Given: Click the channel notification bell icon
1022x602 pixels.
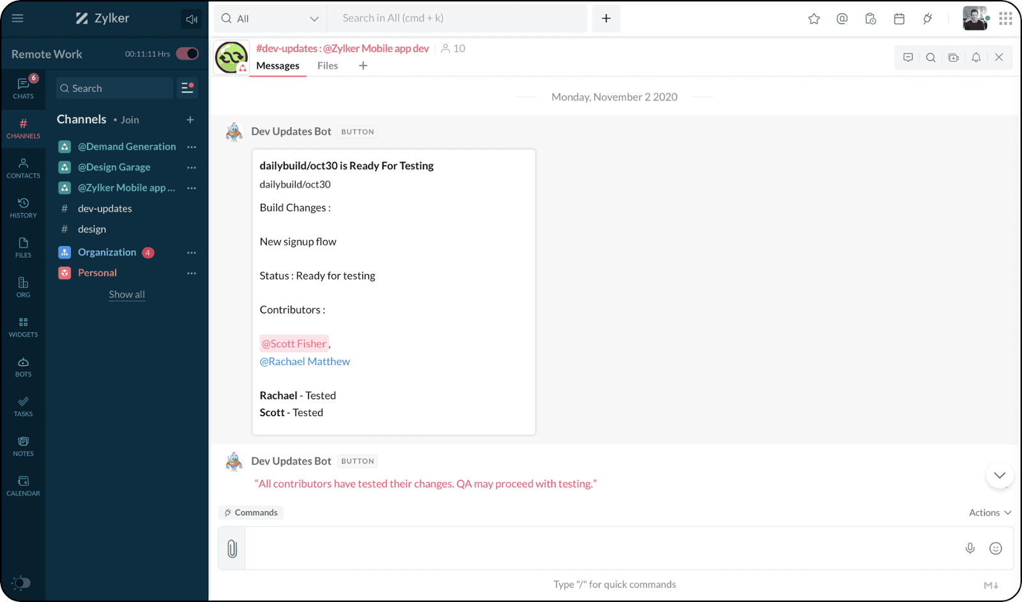Looking at the screenshot, I should [976, 57].
